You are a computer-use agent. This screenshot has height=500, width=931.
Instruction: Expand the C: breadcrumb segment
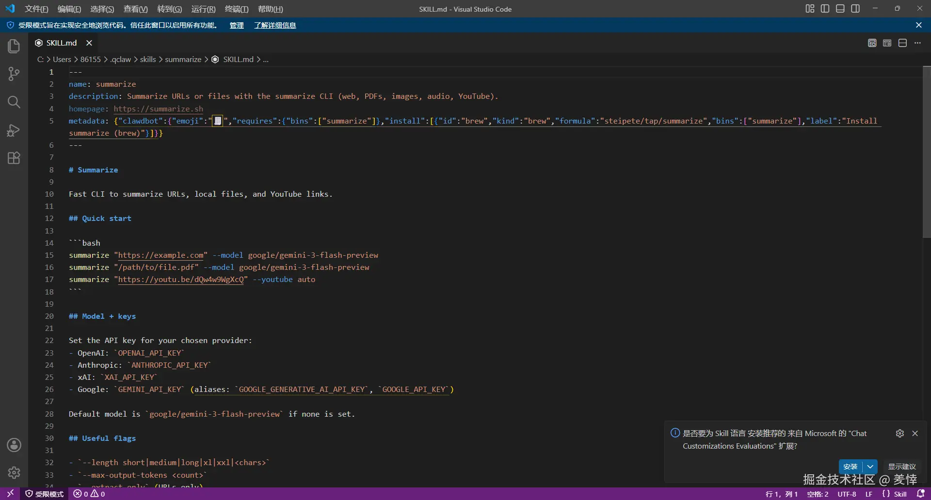coord(40,60)
